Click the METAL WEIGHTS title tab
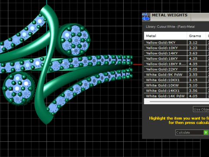This screenshot has height=157, width=209. (170, 15)
